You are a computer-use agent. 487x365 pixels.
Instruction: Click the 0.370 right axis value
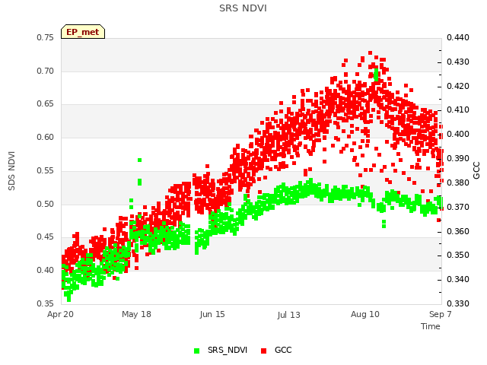pyautogui.click(x=458, y=207)
